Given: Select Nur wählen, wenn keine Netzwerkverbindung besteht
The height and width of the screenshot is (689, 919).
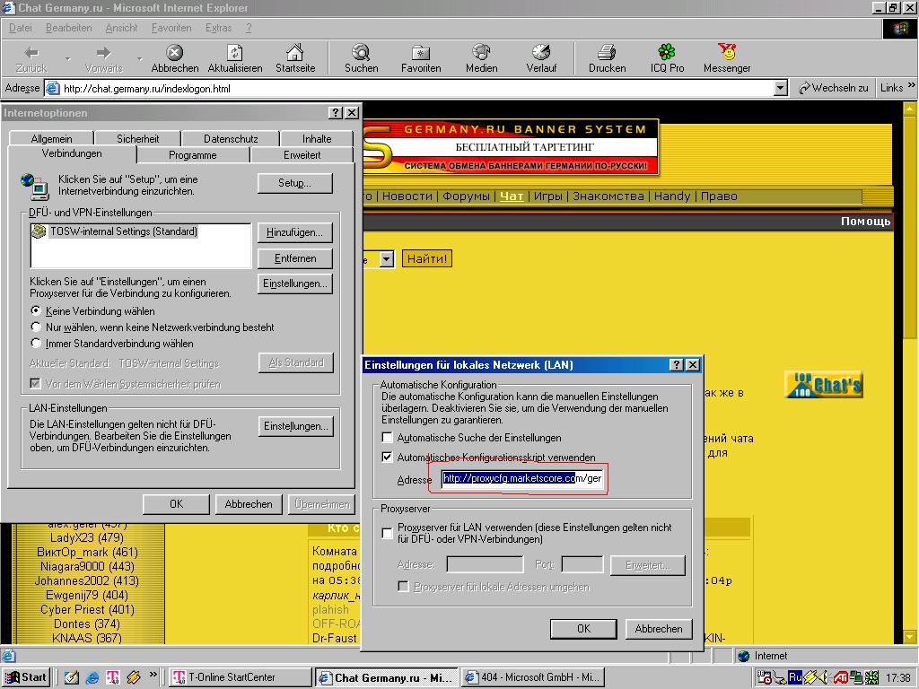Looking at the screenshot, I should pyautogui.click(x=36, y=327).
